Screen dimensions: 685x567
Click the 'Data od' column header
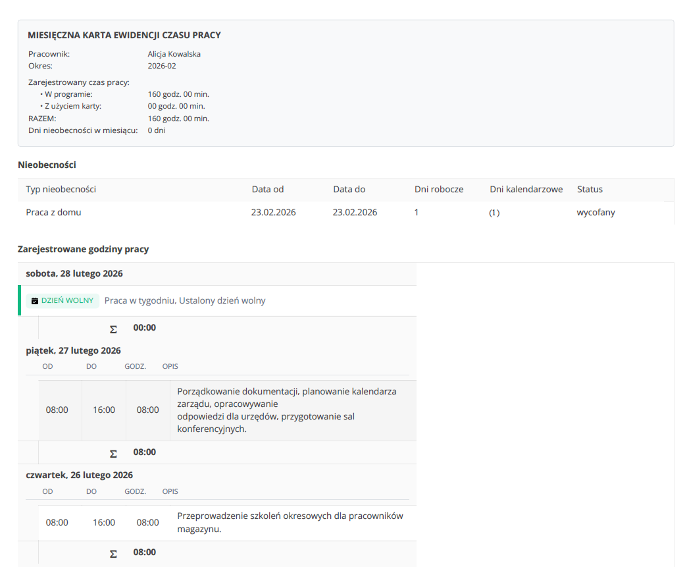[267, 189]
